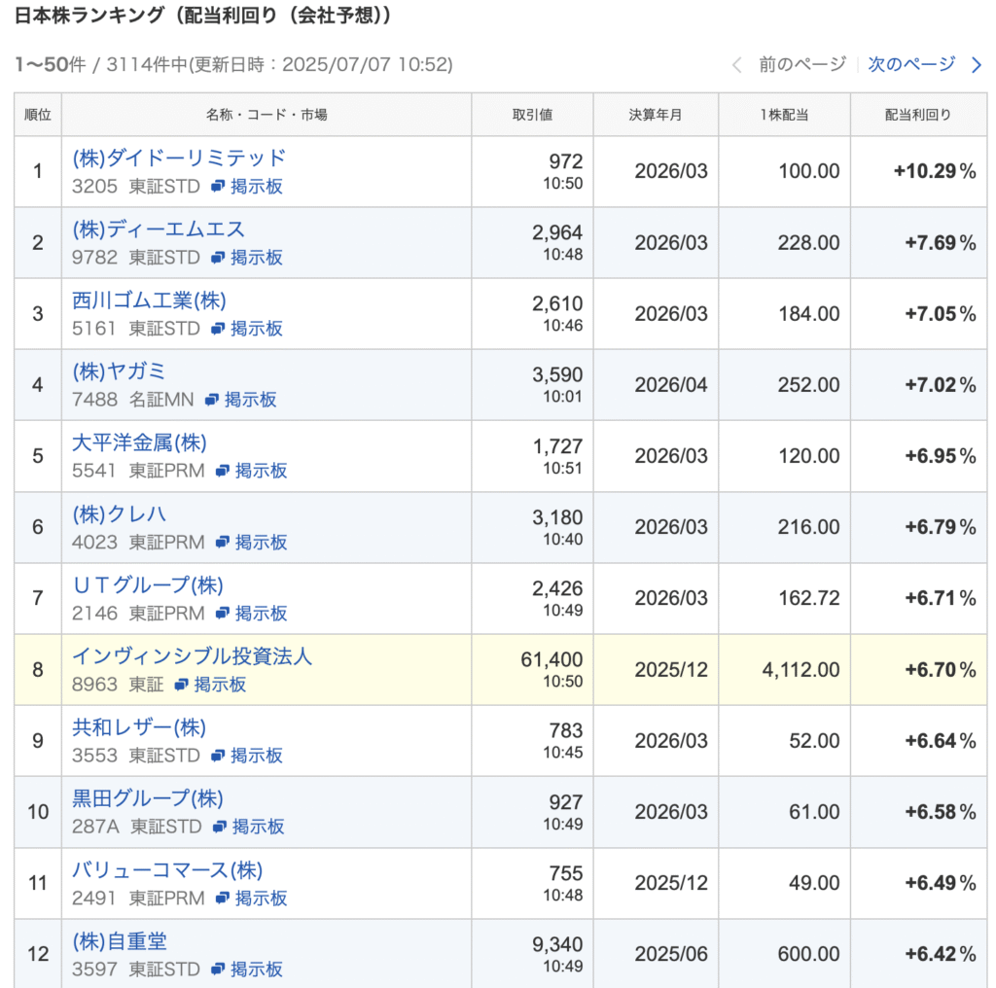Viewport: 996px width, 988px height.
Task: Select stock code 287A text
Action: (x=95, y=827)
